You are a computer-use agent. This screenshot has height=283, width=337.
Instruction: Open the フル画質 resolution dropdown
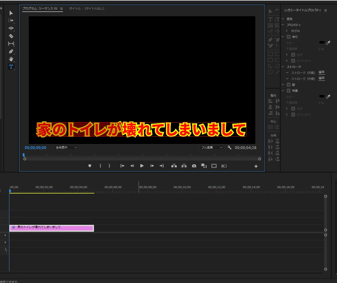(x=211, y=147)
